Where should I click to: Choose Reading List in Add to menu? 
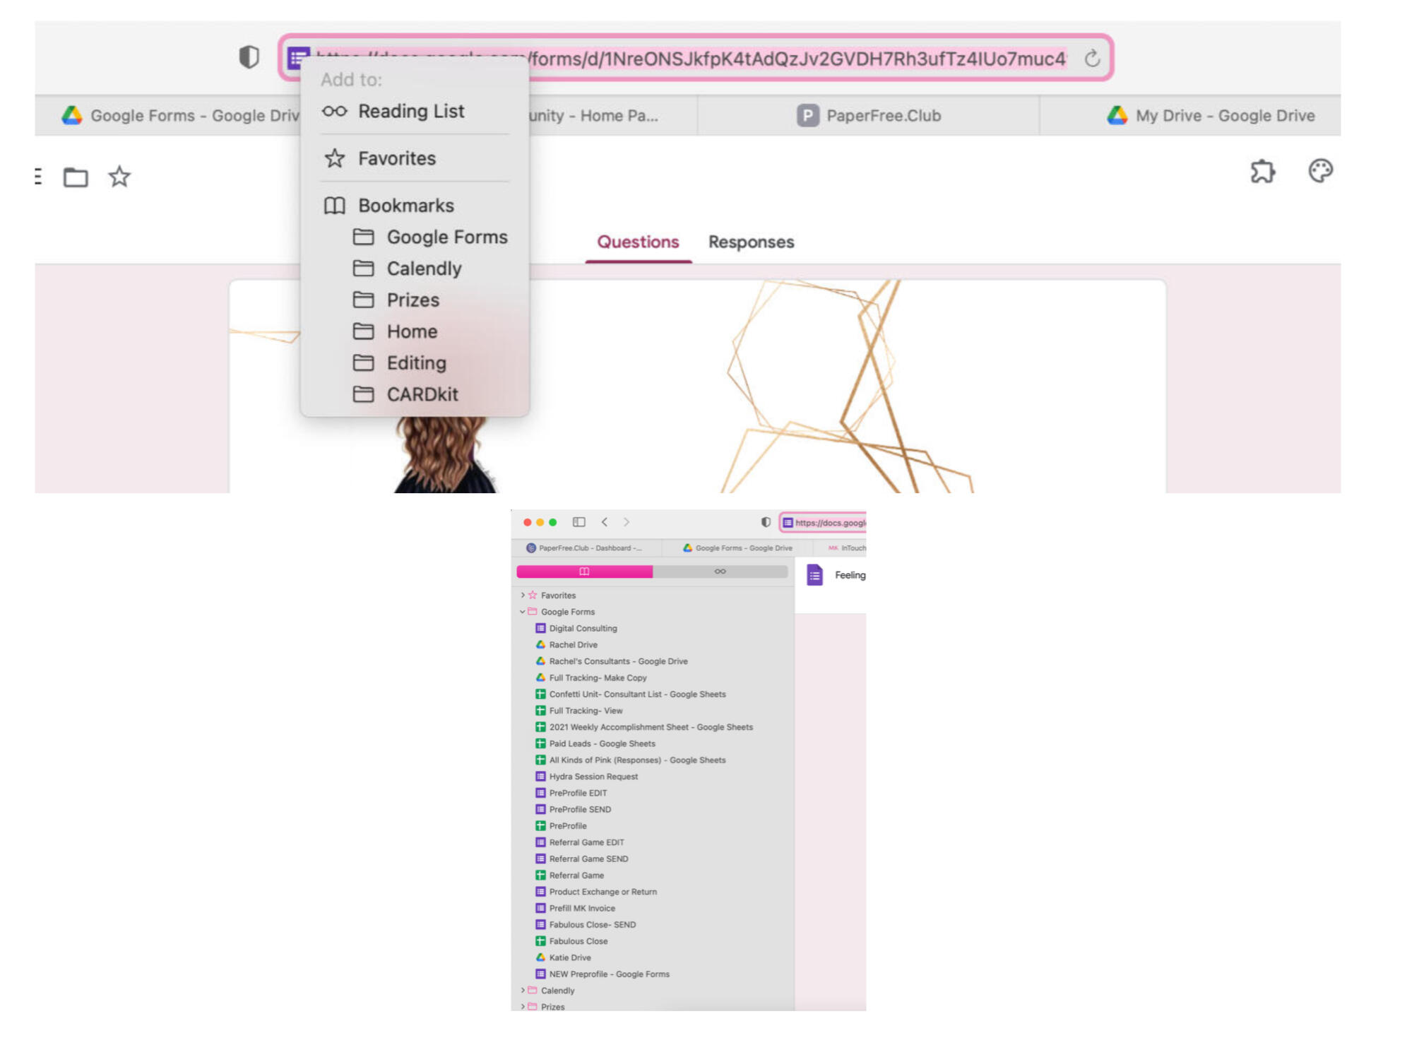(410, 112)
